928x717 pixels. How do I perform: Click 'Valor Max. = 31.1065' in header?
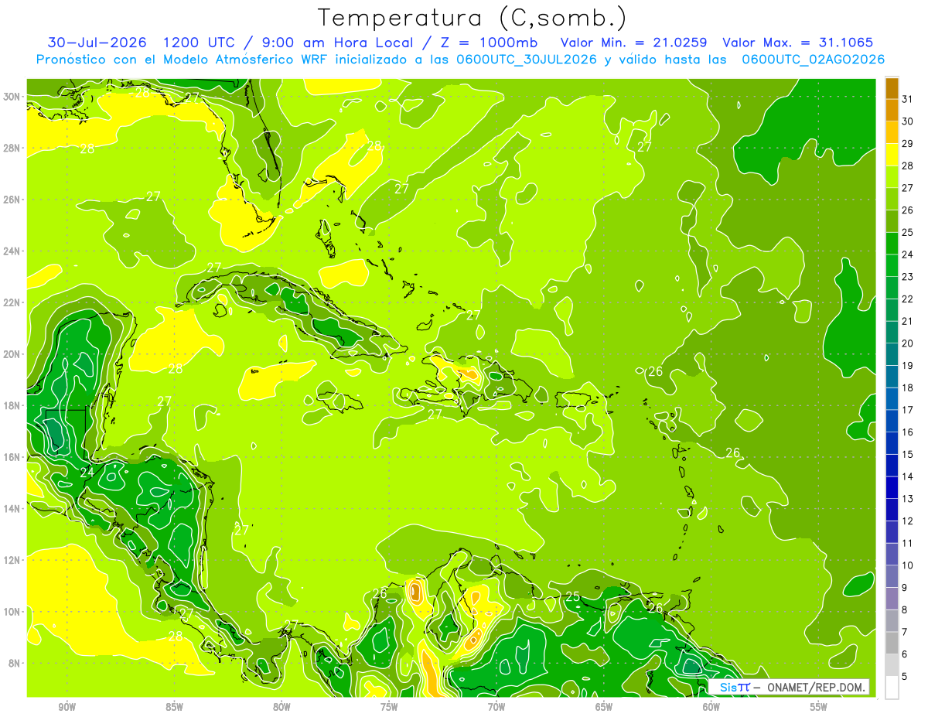[798, 43]
